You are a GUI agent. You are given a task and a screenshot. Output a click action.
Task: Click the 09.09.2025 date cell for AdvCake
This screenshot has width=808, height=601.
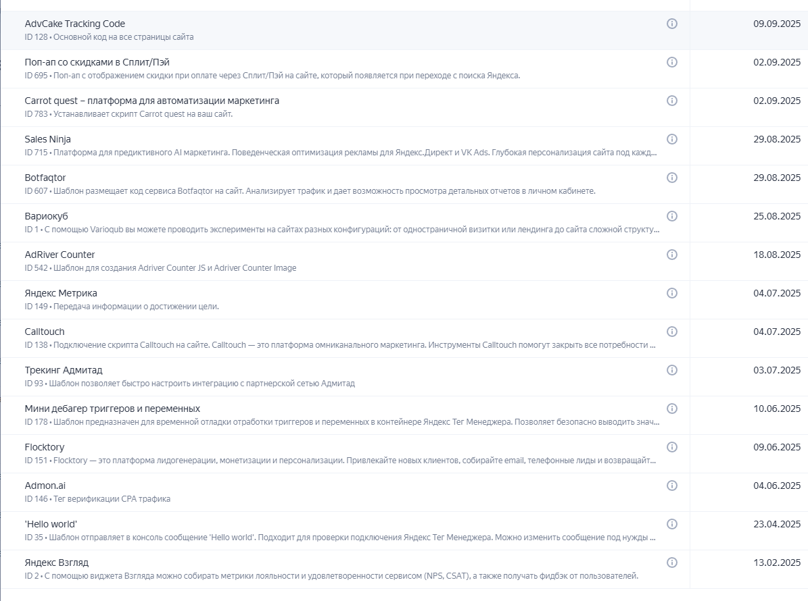[777, 24]
